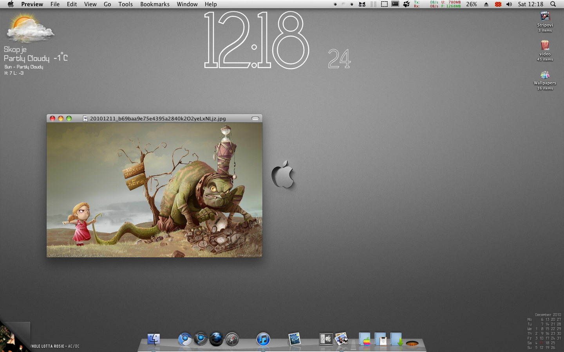
Task: Click the Tx/Rx network speed monitor
Action: tap(426, 4)
